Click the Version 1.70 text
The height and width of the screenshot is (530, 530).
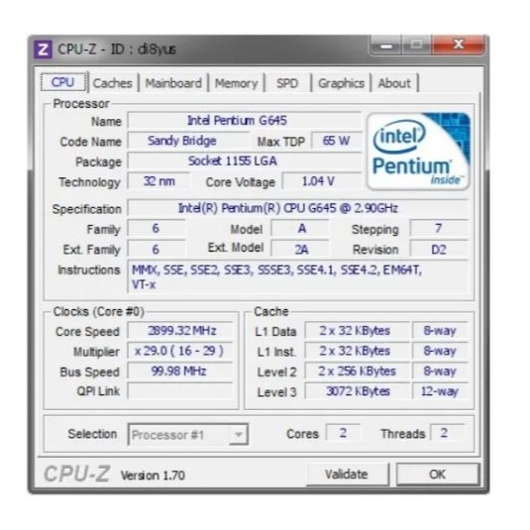tap(153, 476)
